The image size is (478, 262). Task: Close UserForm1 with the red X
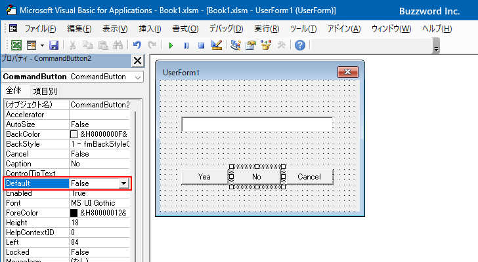tap(348, 72)
